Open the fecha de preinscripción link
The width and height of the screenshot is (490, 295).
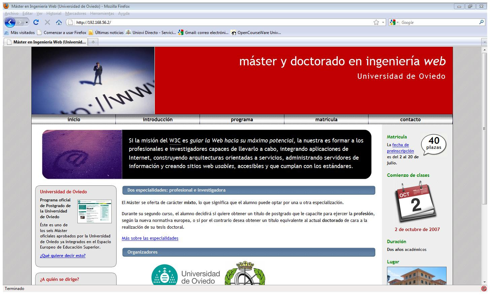click(x=400, y=148)
